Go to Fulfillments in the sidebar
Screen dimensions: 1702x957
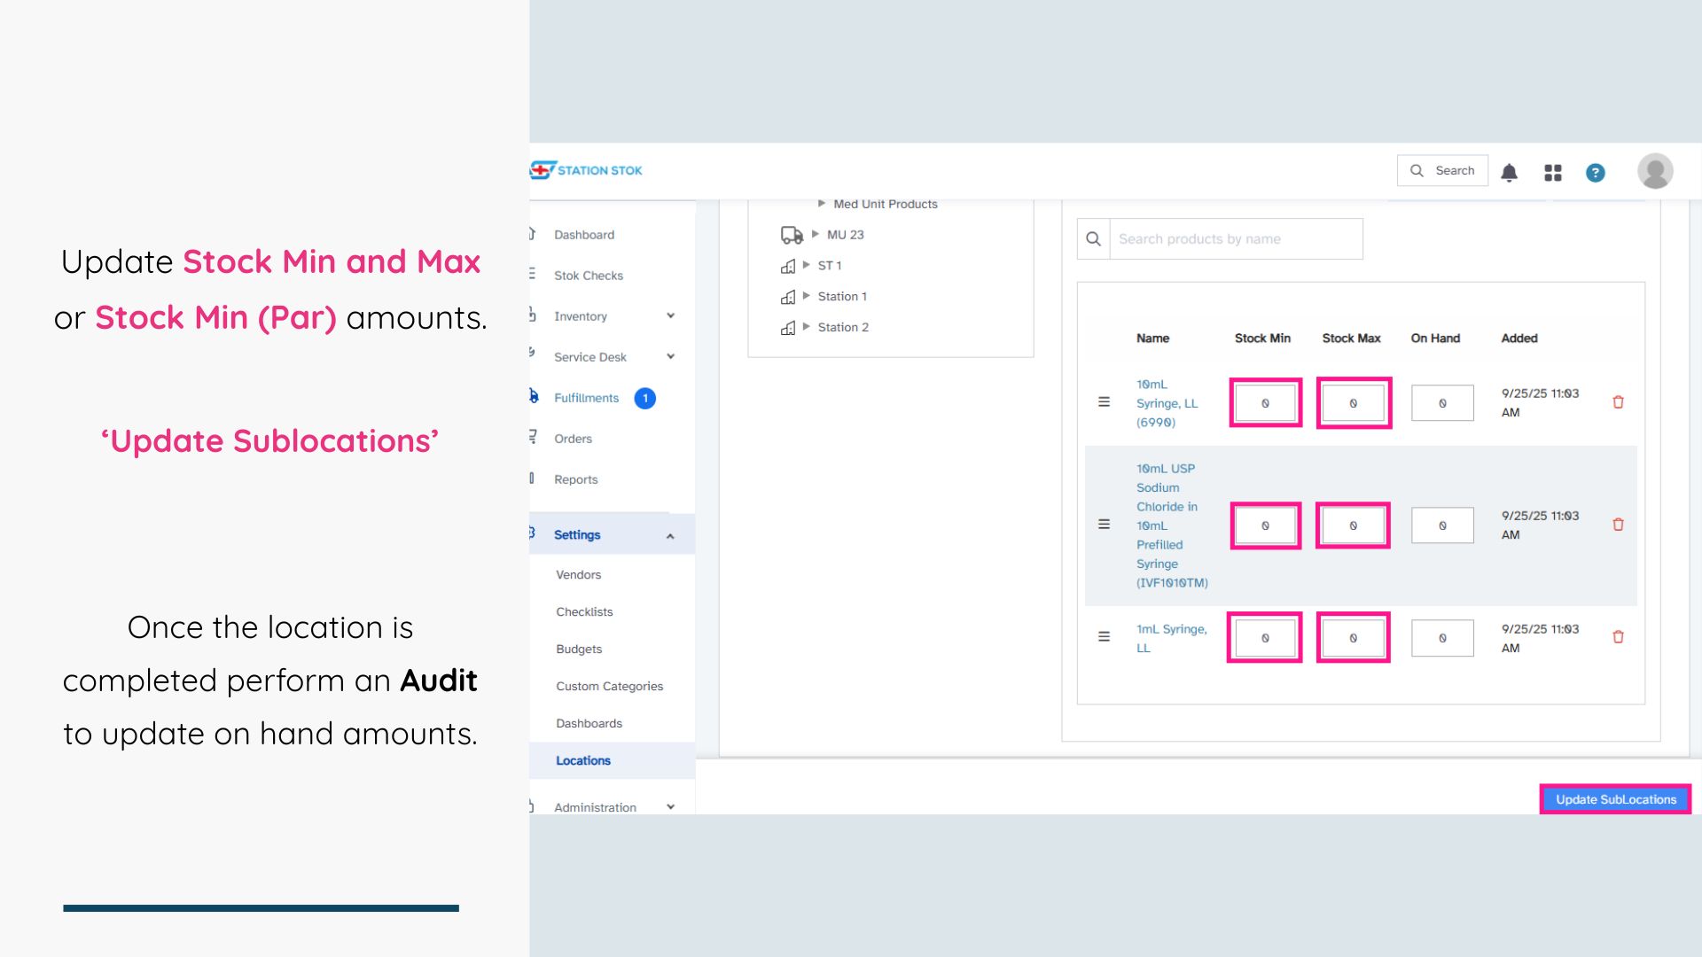[586, 398]
